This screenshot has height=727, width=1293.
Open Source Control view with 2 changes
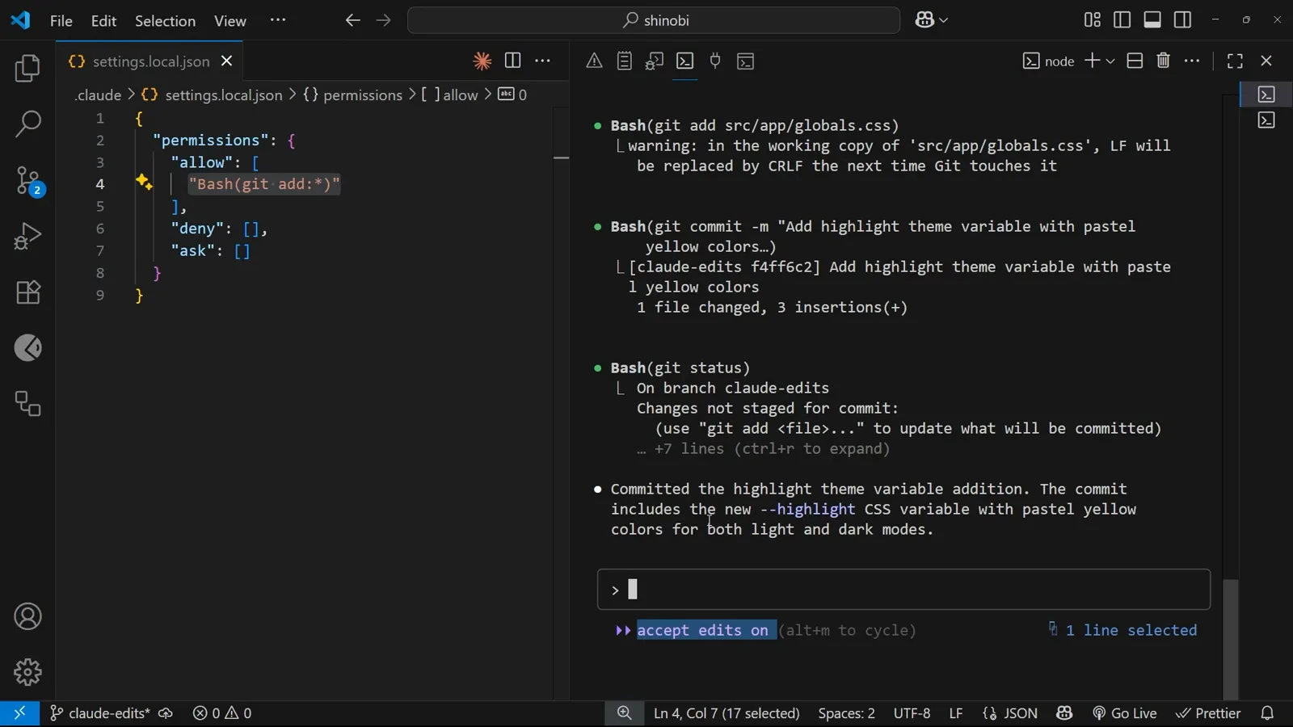pos(27,181)
